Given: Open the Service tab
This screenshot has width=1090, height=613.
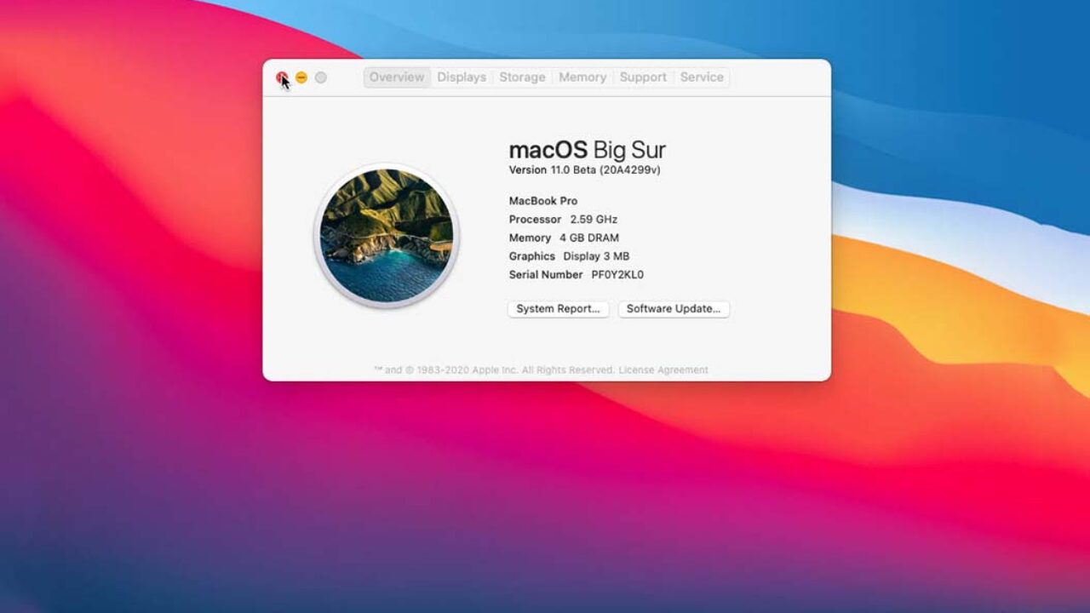Looking at the screenshot, I should (x=702, y=77).
